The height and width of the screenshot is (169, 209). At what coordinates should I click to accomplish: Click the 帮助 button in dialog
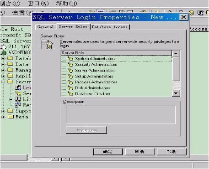point(171,152)
